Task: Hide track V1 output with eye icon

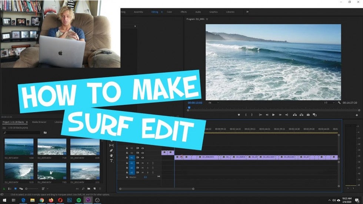Action: (x=143, y=158)
